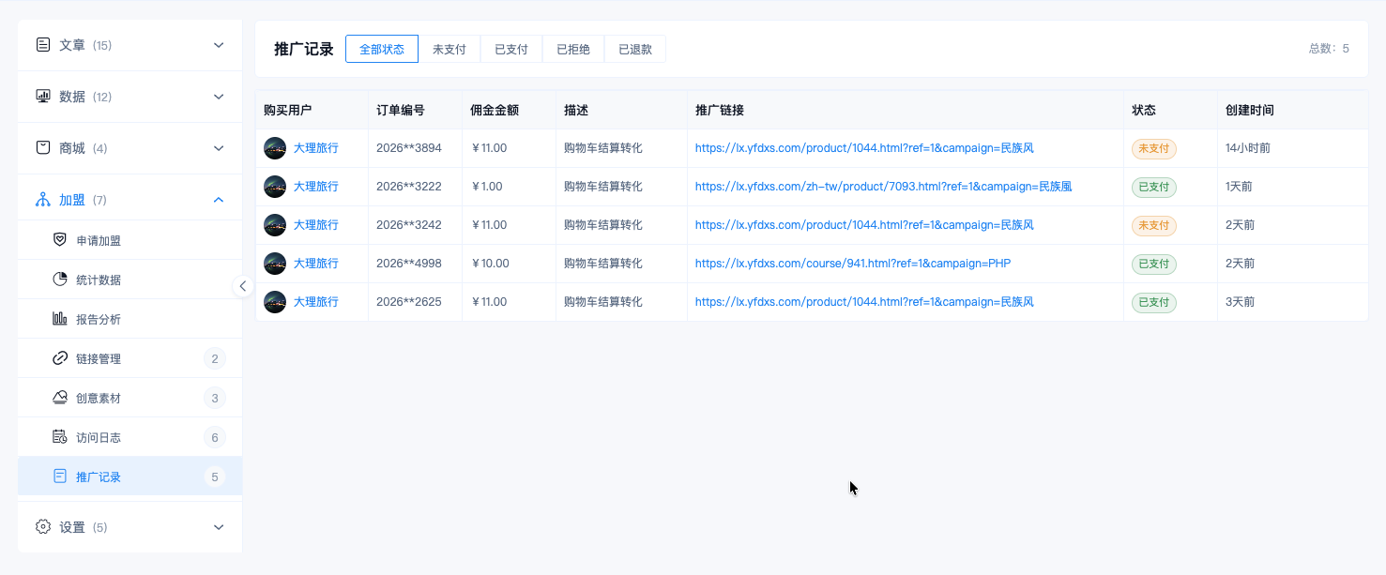The image size is (1386, 575).
Task: Choose the 已拒绝 status filter
Action: pos(573,49)
